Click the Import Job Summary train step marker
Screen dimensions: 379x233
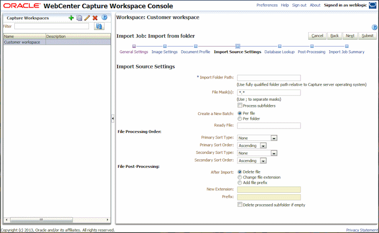(x=346, y=46)
